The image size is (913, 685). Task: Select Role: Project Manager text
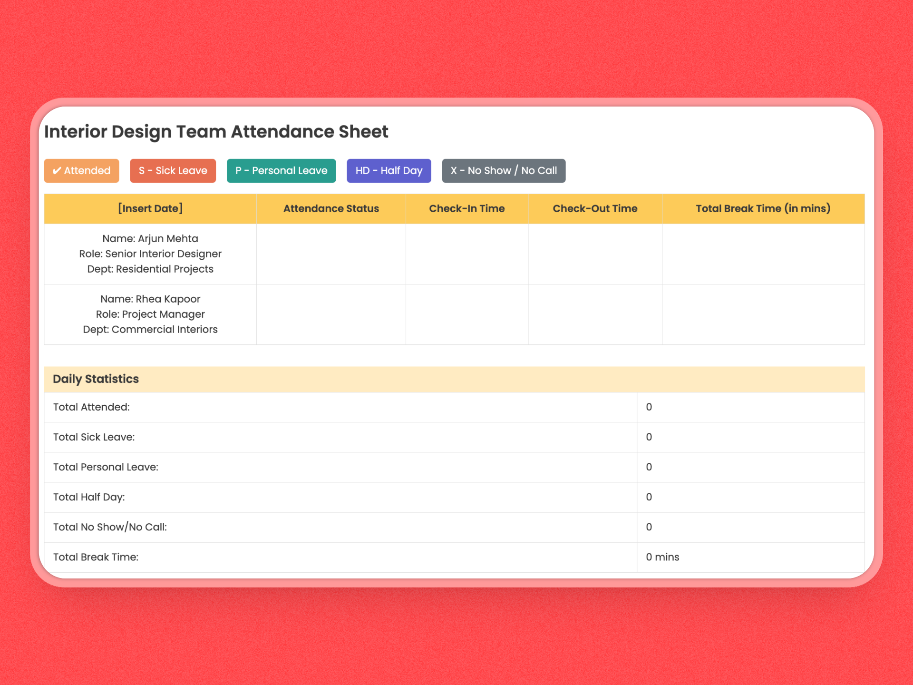[150, 314]
